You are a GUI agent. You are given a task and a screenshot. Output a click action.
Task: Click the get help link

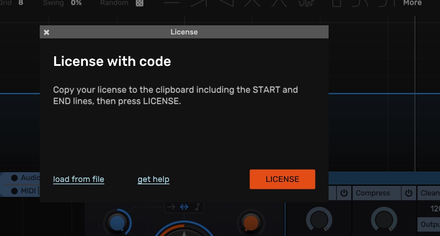coord(153,179)
